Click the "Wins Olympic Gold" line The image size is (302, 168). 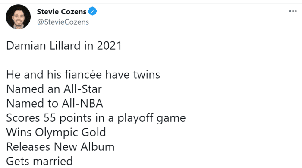(x=56, y=132)
